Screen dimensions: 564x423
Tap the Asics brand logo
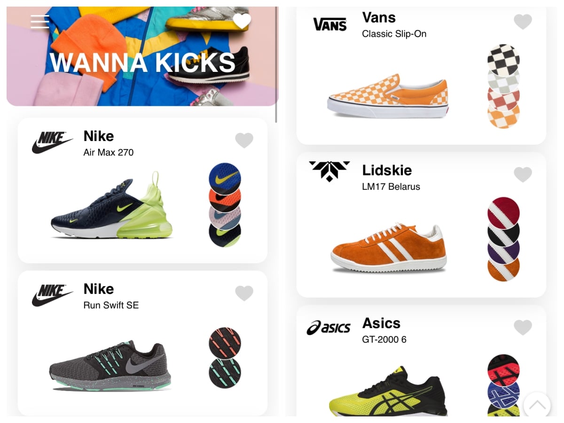pos(329,328)
